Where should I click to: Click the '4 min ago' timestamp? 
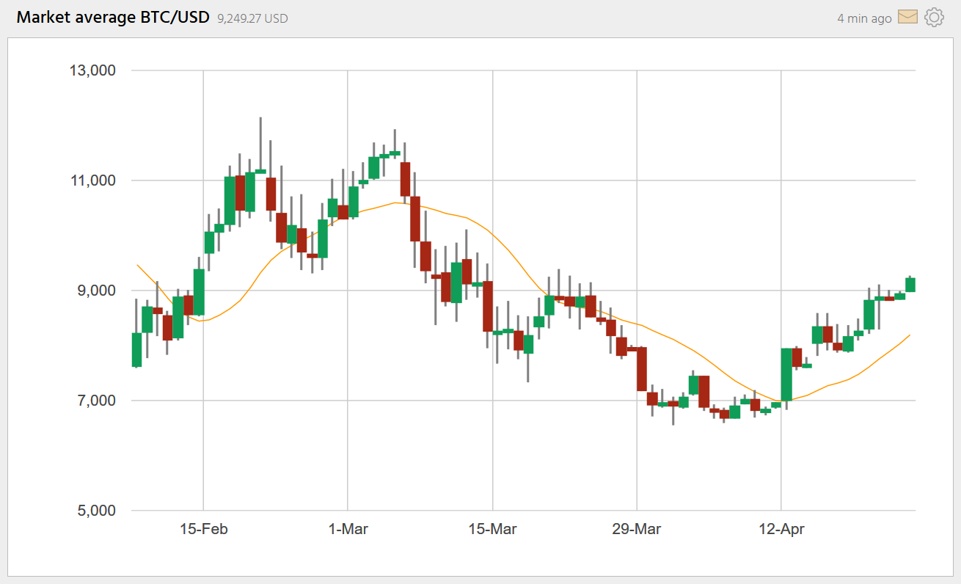click(864, 18)
